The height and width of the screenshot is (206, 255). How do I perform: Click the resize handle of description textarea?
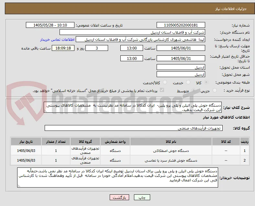click(x=45, y=111)
